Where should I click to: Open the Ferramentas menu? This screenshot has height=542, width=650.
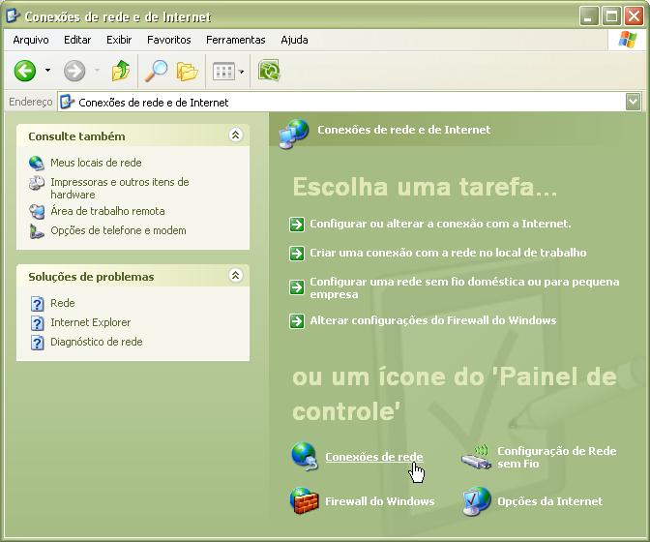tap(235, 40)
